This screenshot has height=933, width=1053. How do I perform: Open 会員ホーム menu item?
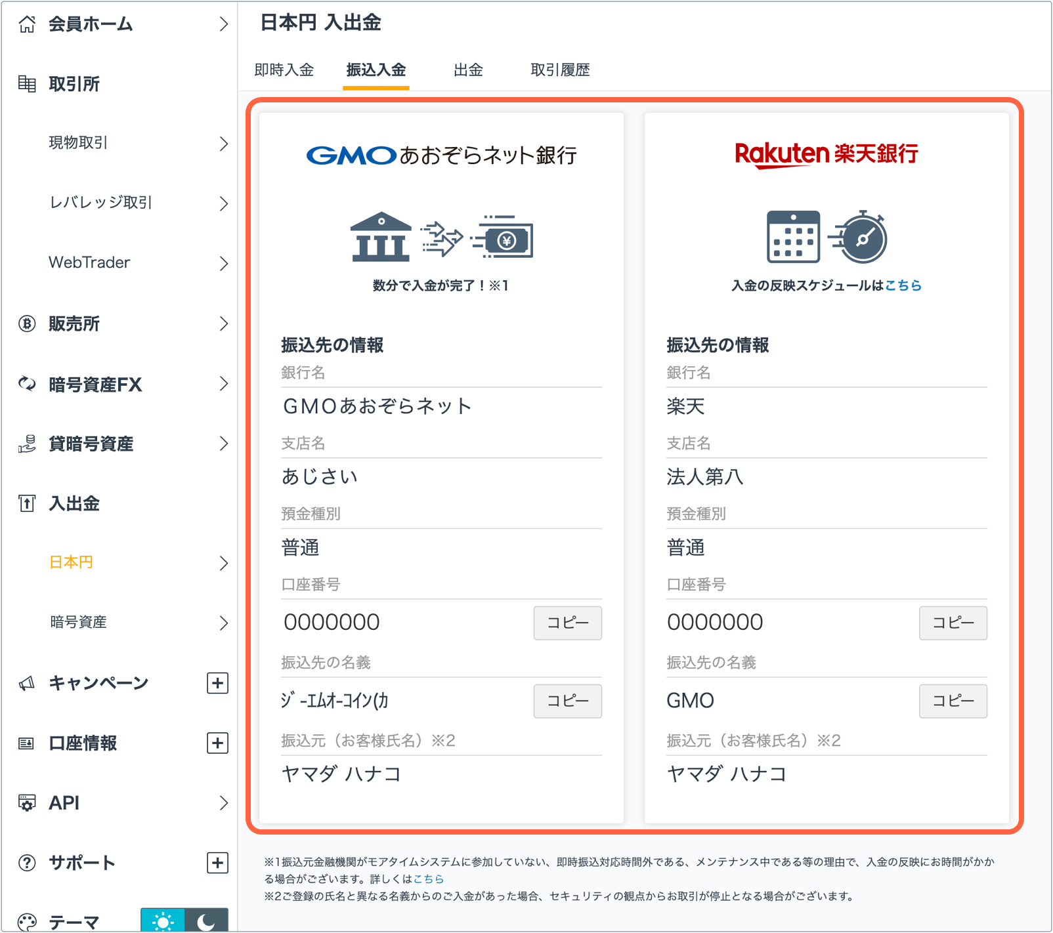click(x=91, y=24)
